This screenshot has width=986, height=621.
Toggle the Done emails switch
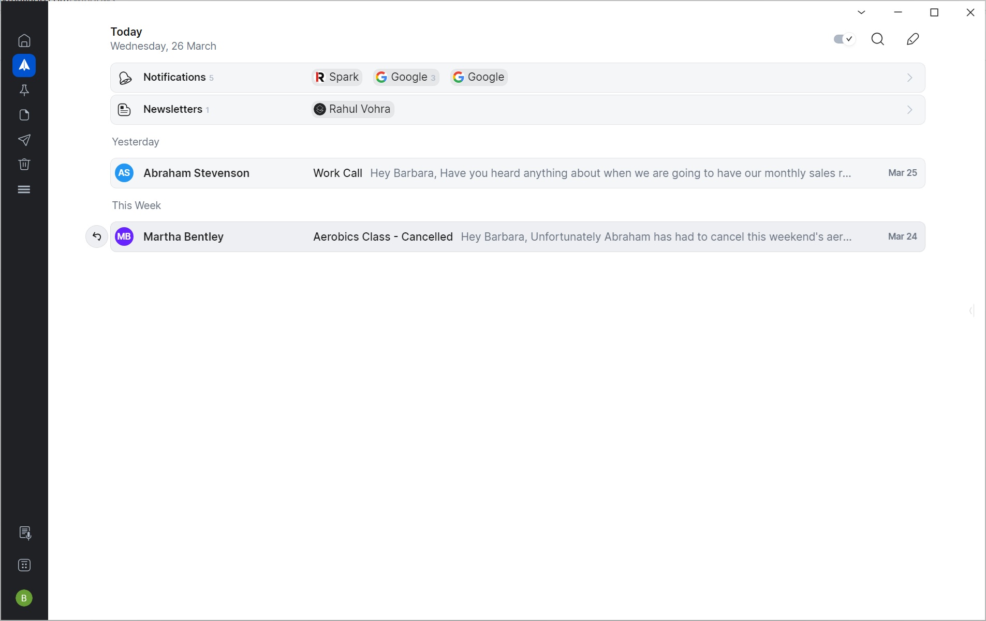click(843, 39)
